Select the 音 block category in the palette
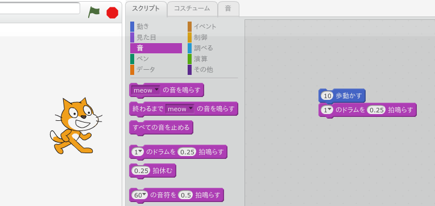435x206 pixels. point(156,48)
